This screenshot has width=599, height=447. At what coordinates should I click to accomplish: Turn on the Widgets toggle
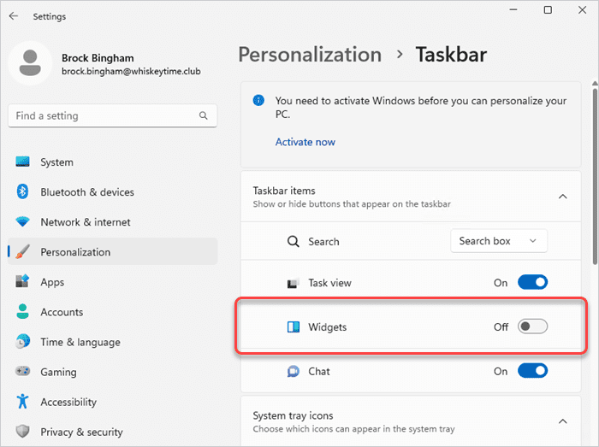tap(532, 326)
